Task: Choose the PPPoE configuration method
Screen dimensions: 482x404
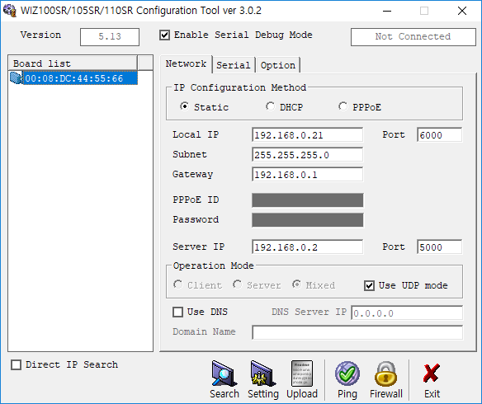Action: 343,106
